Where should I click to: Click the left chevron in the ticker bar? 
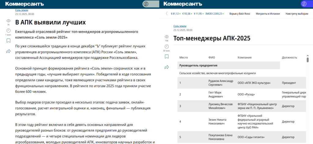(x=167, y=13)
